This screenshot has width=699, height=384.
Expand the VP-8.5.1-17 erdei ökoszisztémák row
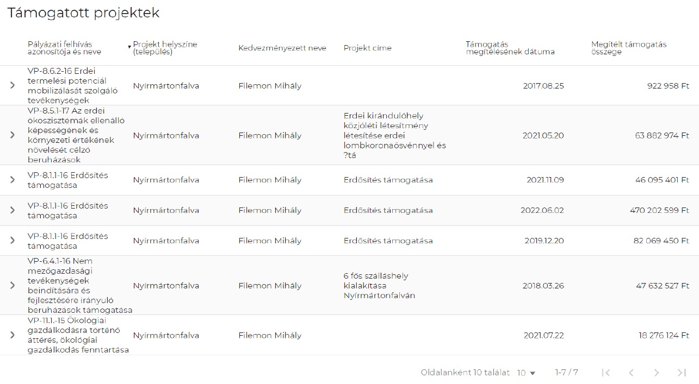tap(13, 135)
